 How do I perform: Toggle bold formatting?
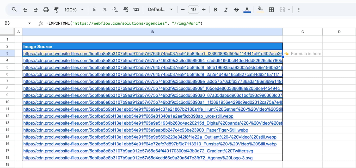pos(216,10)
